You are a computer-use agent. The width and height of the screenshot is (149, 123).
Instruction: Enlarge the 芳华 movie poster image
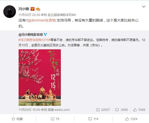click(x=40, y=77)
